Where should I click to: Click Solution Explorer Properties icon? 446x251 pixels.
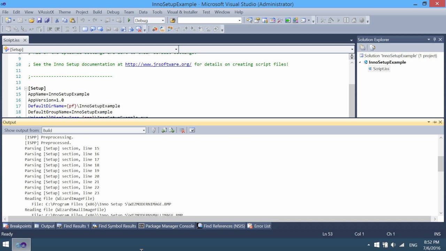click(362, 48)
